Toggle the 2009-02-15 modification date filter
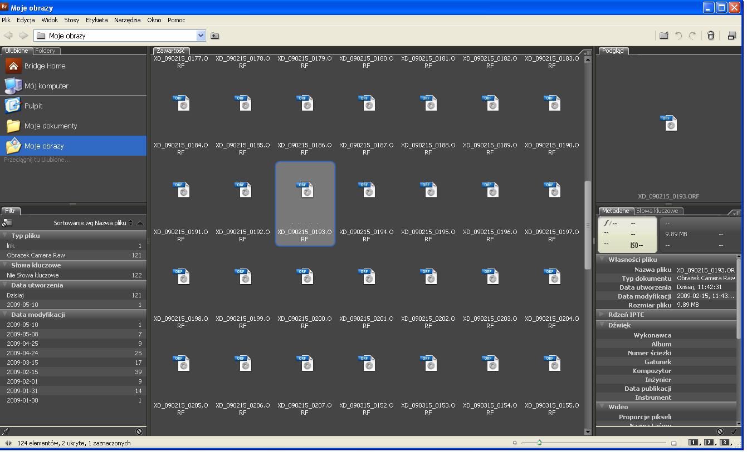The height and width of the screenshot is (452, 747). (x=22, y=372)
